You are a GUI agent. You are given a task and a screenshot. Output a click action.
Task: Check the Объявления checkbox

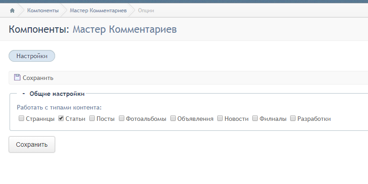[173, 118]
